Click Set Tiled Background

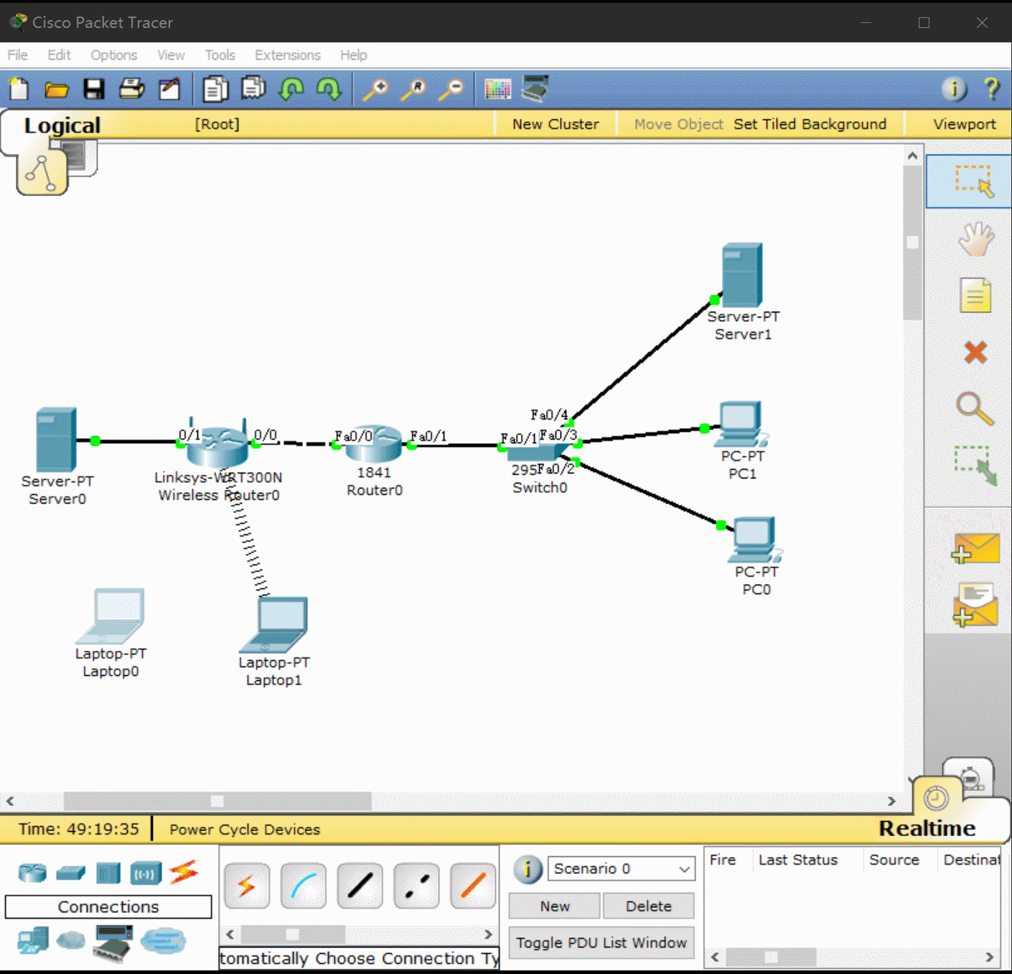(810, 124)
